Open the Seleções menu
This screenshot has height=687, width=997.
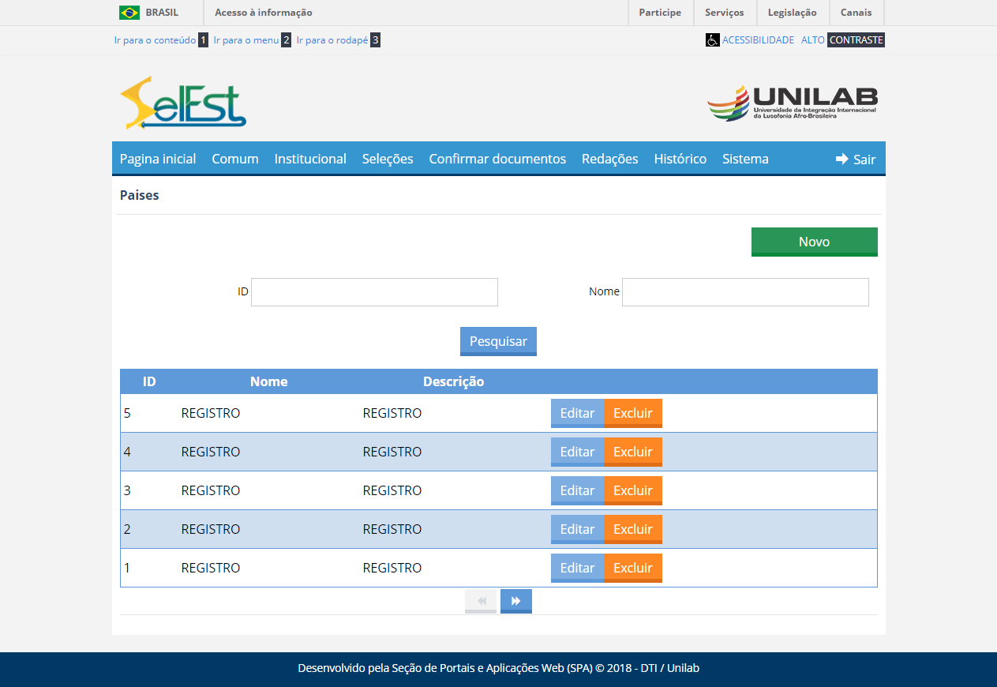pyautogui.click(x=388, y=159)
